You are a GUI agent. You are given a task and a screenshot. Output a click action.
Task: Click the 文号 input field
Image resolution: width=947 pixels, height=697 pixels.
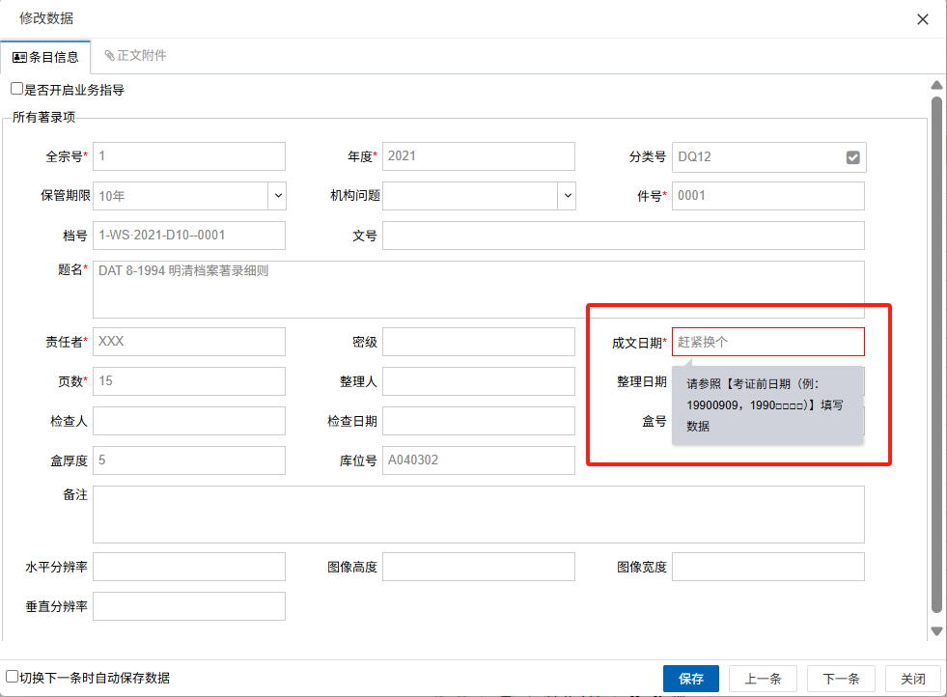(623, 236)
